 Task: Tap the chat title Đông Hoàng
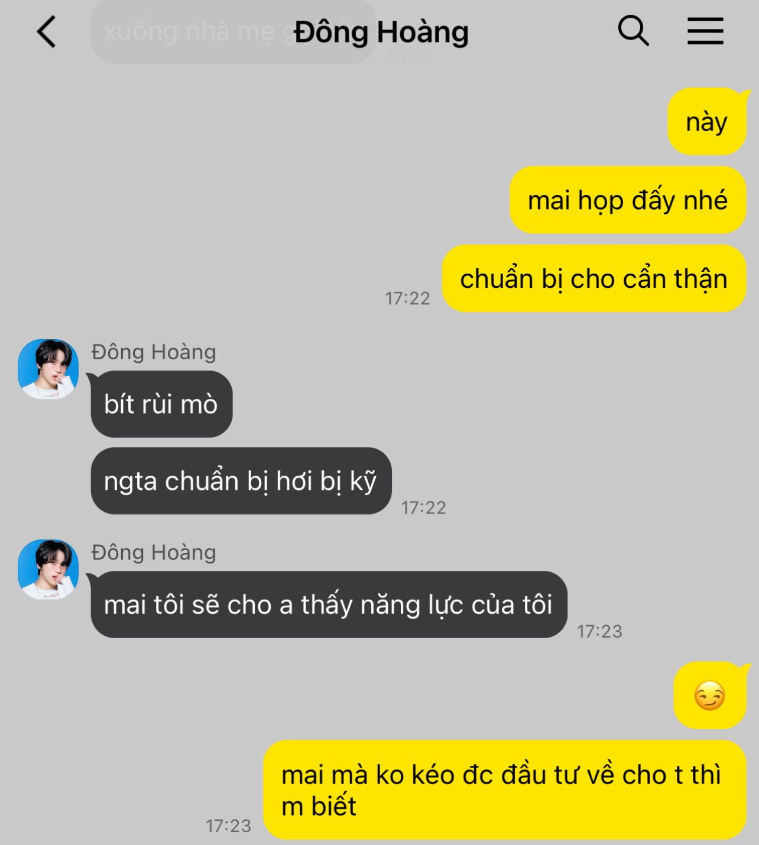tap(381, 32)
